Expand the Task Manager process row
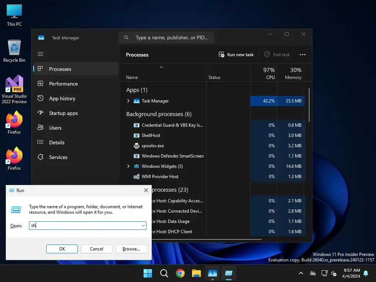The width and height of the screenshot is (376, 282). click(128, 101)
